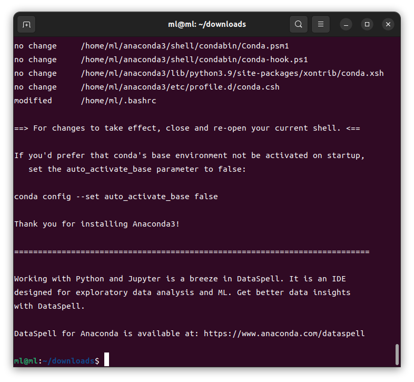
Task: Click the 'For changes to take effect' line
Action: coord(187,129)
